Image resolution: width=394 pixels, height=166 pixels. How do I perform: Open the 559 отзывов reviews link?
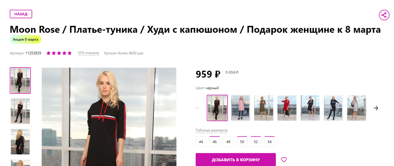(88, 53)
